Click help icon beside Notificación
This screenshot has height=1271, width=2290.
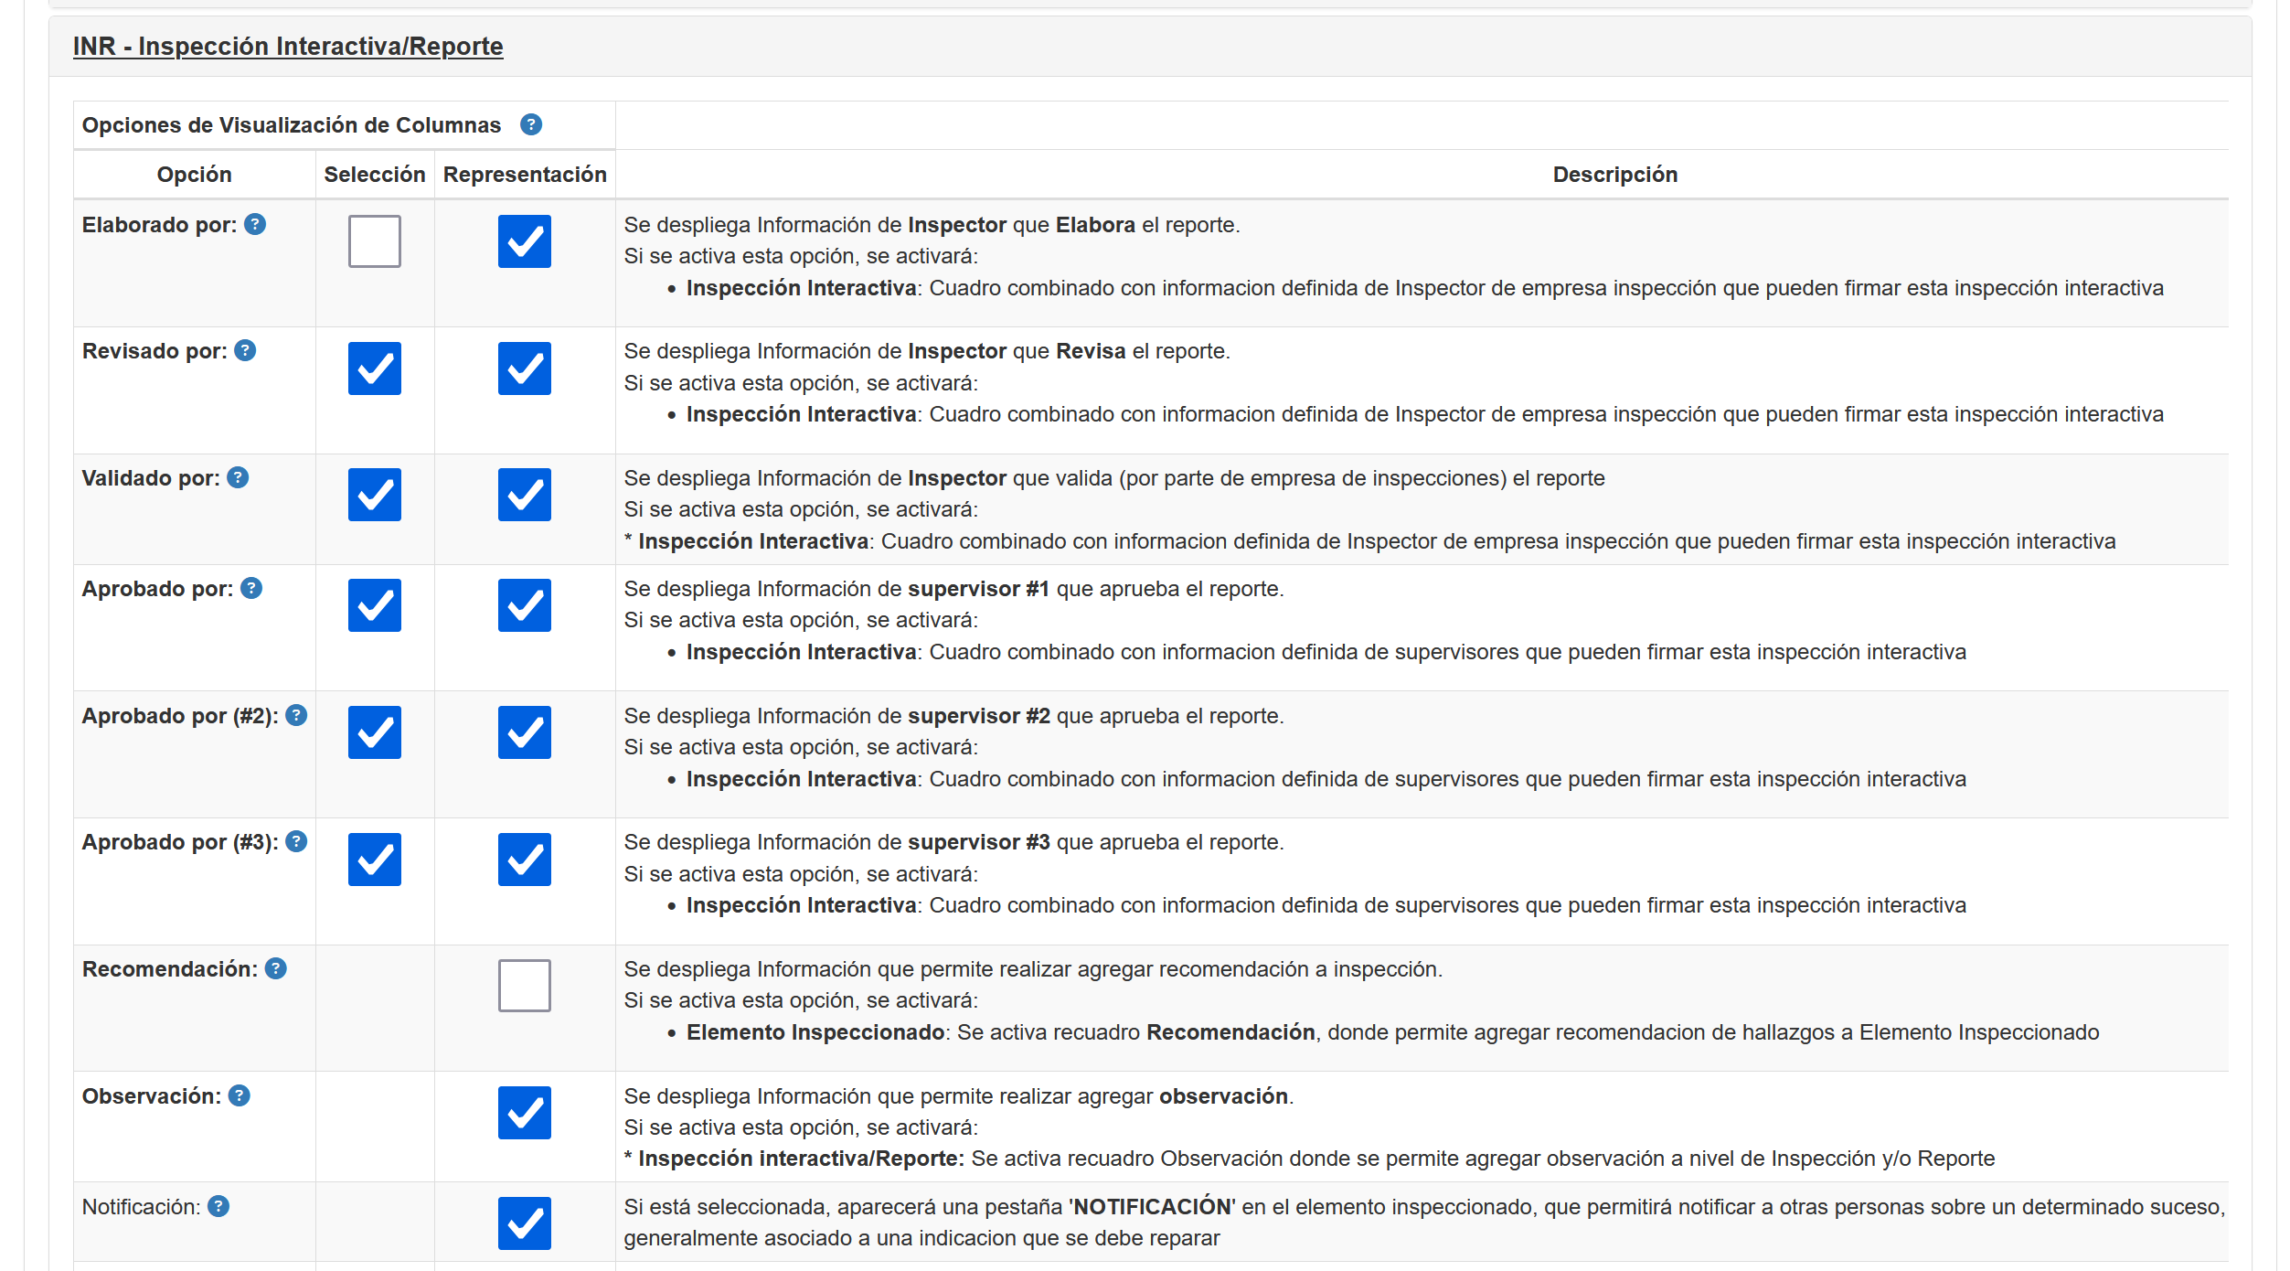click(218, 1206)
